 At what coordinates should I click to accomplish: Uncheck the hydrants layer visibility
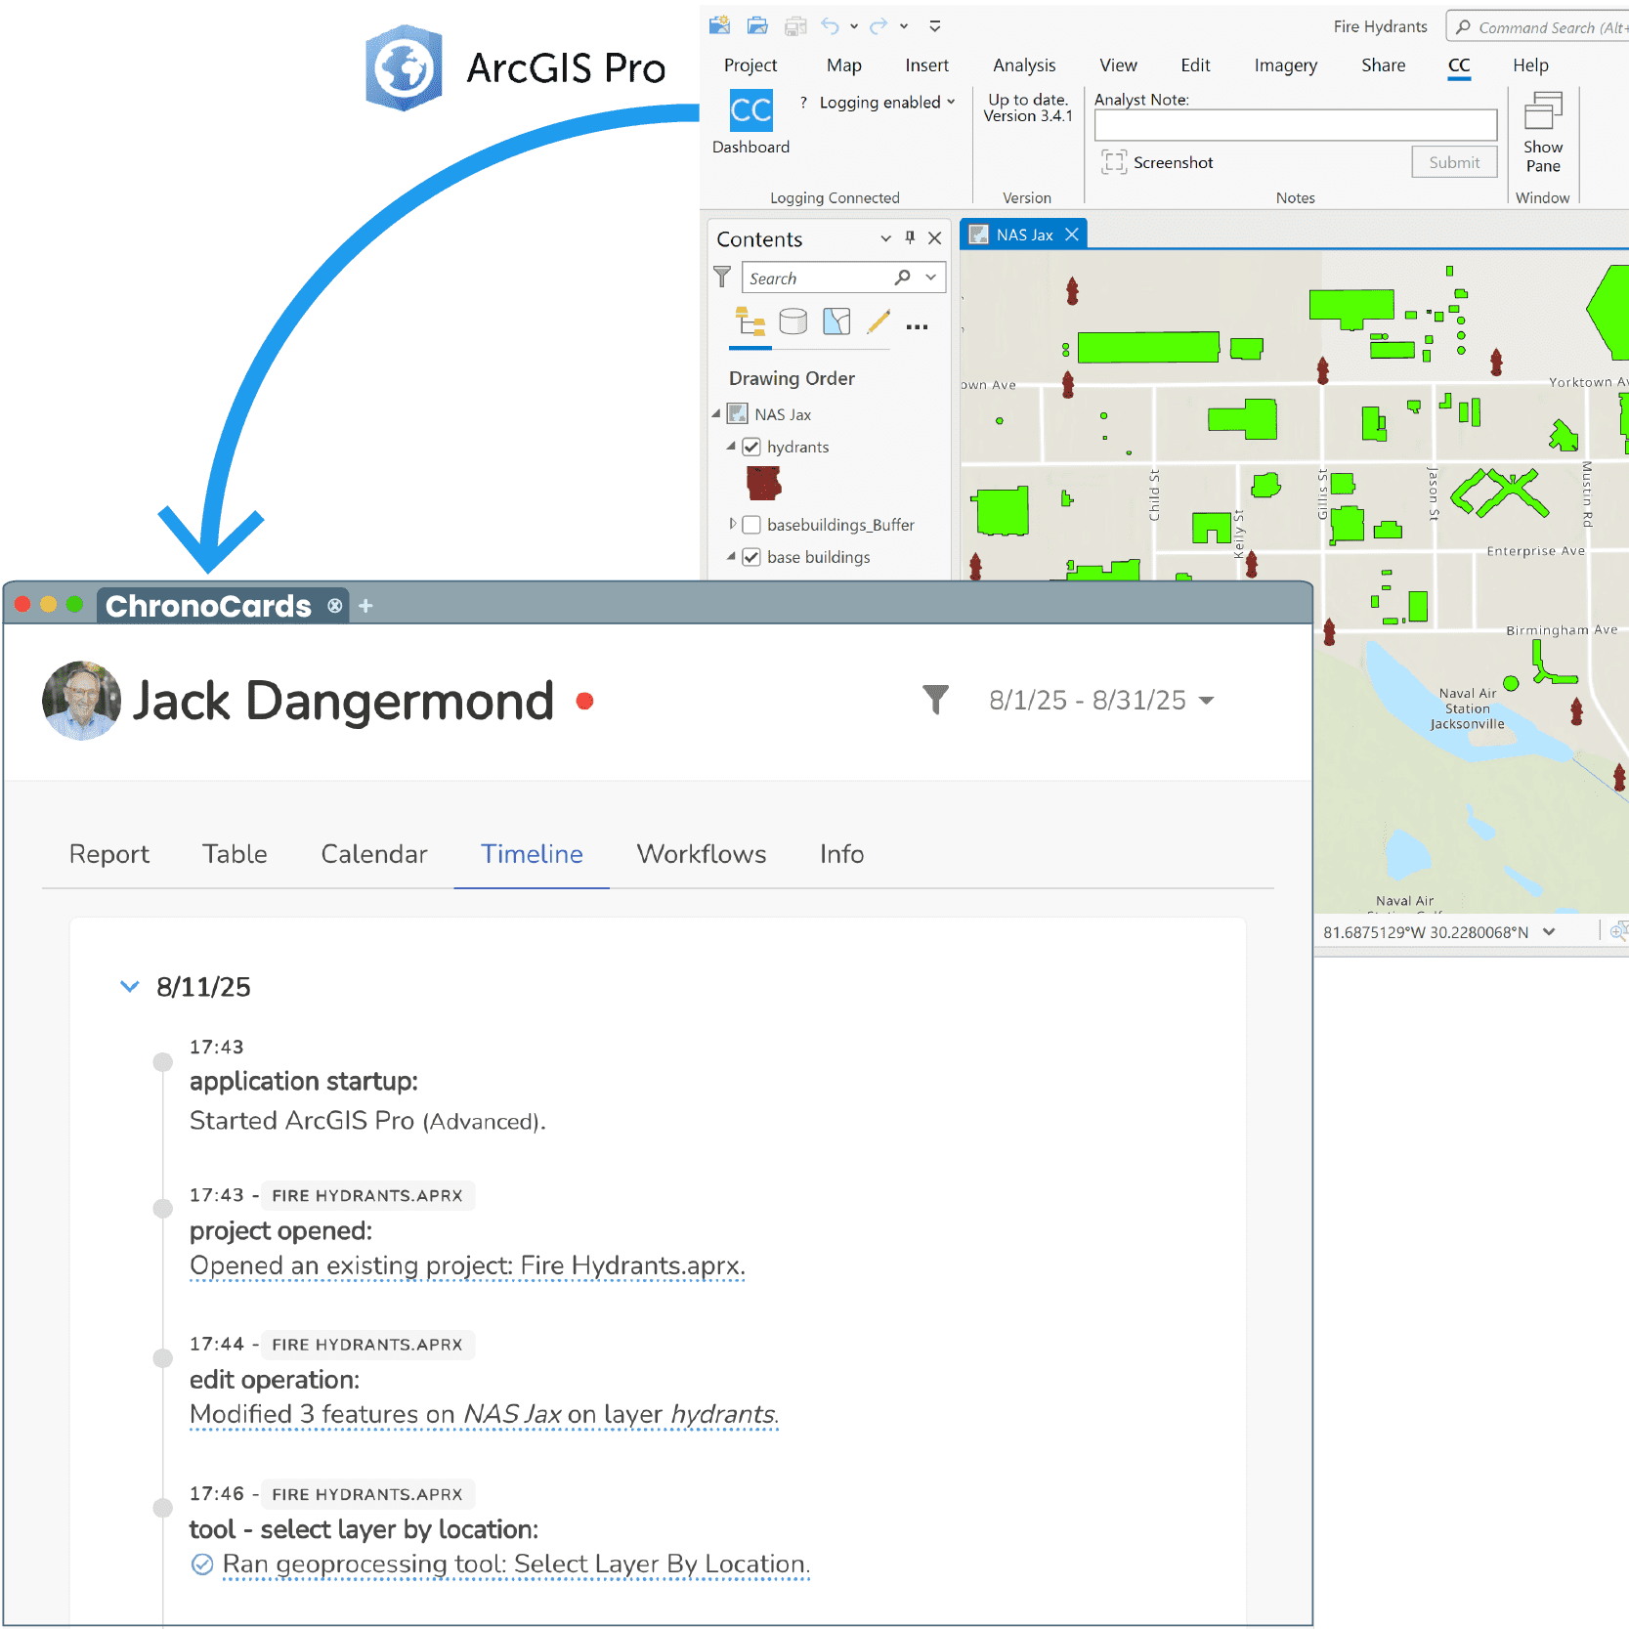(x=750, y=447)
